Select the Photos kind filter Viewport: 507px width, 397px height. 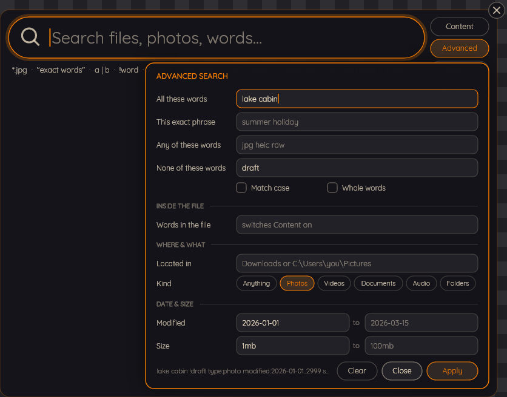(x=297, y=283)
